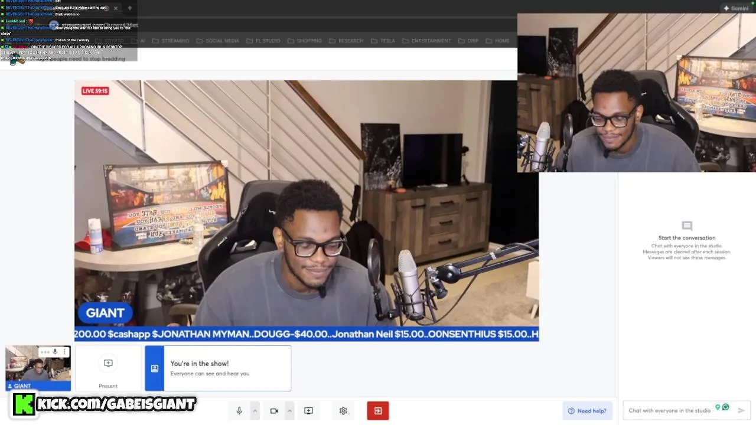Click the send message arrow icon

pyautogui.click(x=741, y=410)
